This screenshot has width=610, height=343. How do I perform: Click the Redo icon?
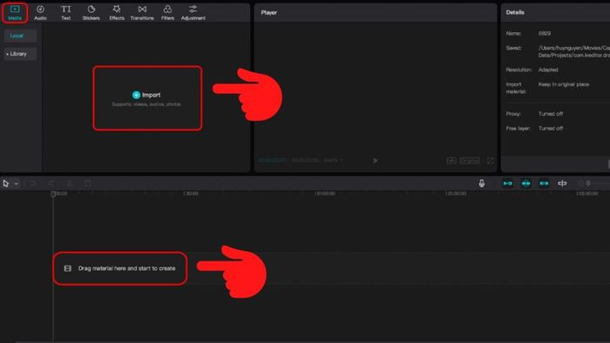[51, 184]
